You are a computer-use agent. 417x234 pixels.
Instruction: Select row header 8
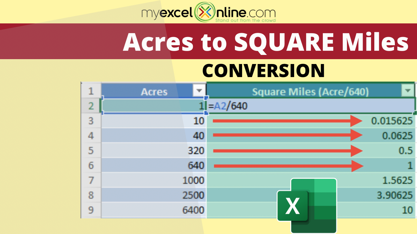[91, 195]
